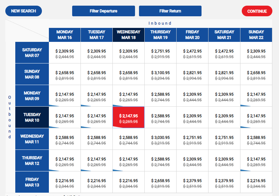Pick $2,751.95 fare Wed Mar 11 to Fri Mar 20
This screenshot has height=196, width=279.
point(192,139)
